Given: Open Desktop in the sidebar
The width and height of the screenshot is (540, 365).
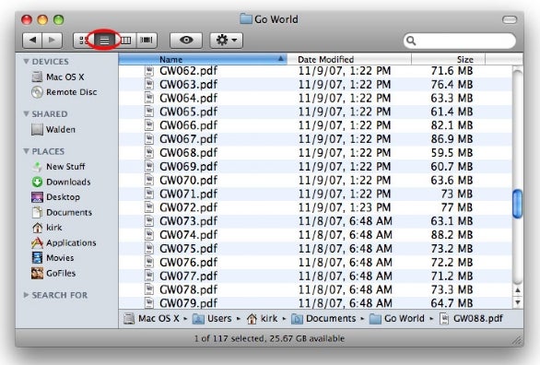Looking at the screenshot, I should click(55, 197).
